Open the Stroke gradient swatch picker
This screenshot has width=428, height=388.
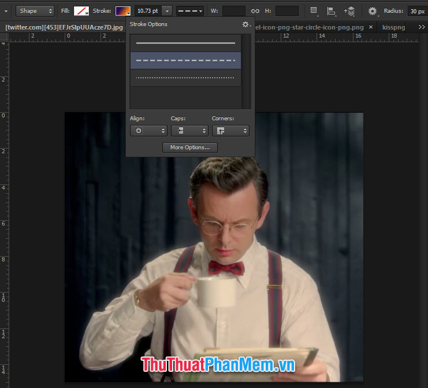point(123,11)
